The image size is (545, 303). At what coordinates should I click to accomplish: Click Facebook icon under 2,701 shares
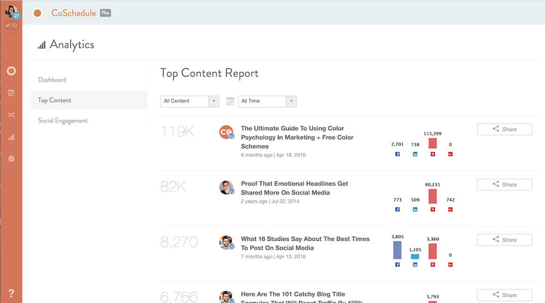pyautogui.click(x=397, y=154)
